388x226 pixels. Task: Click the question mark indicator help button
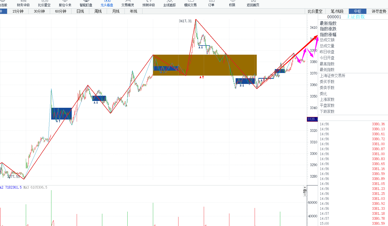point(305,195)
